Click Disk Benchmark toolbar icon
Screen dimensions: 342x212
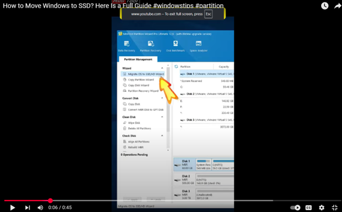175,46
